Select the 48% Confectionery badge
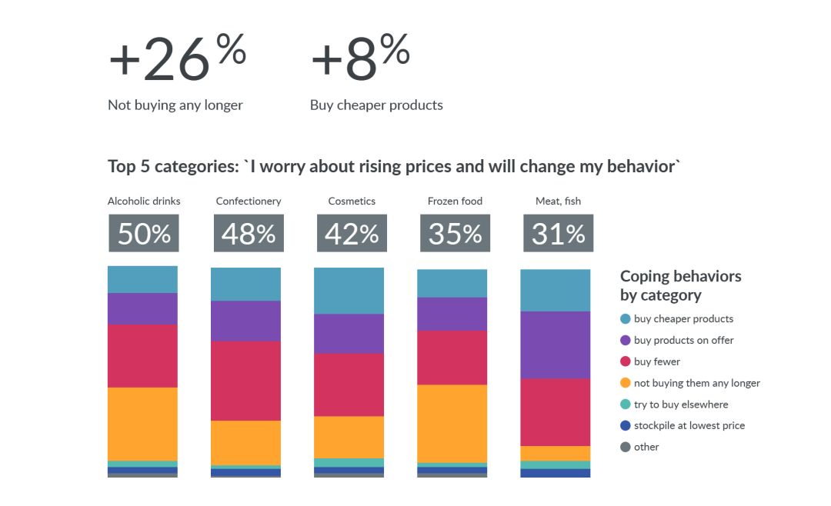The width and height of the screenshot is (831, 506). coord(249,234)
